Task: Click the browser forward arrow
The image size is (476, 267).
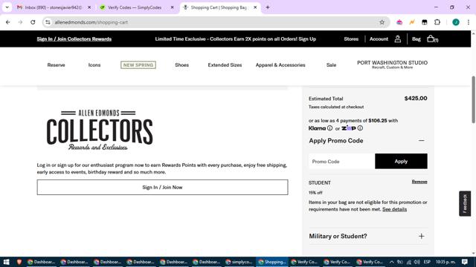Action: [20, 22]
